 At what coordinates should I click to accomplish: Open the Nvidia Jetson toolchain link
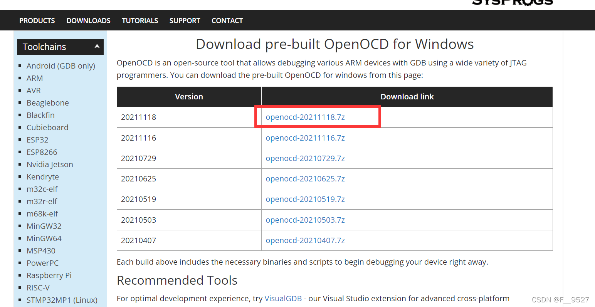click(50, 164)
